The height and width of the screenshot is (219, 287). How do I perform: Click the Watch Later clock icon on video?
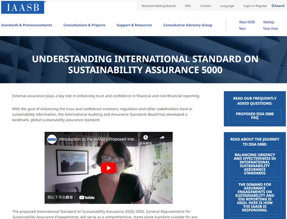point(146,137)
